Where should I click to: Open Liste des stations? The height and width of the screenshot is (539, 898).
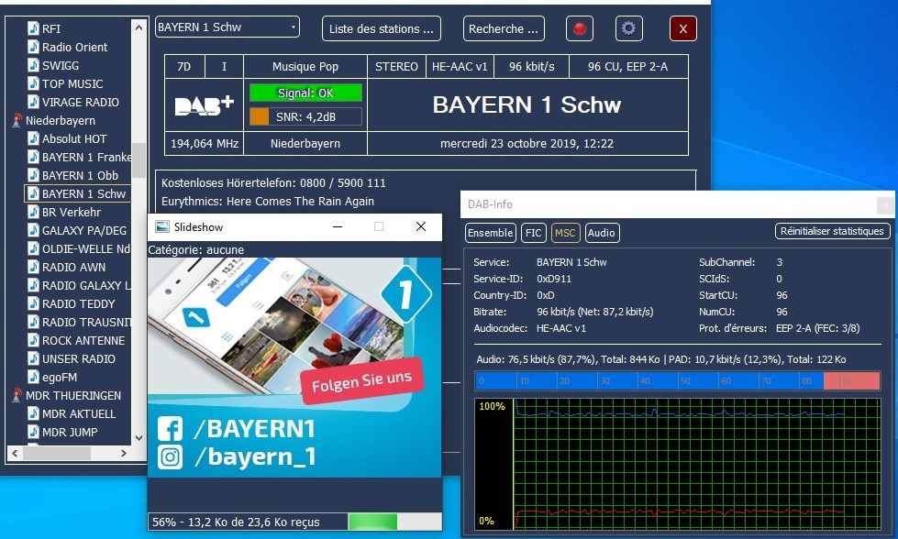click(382, 28)
